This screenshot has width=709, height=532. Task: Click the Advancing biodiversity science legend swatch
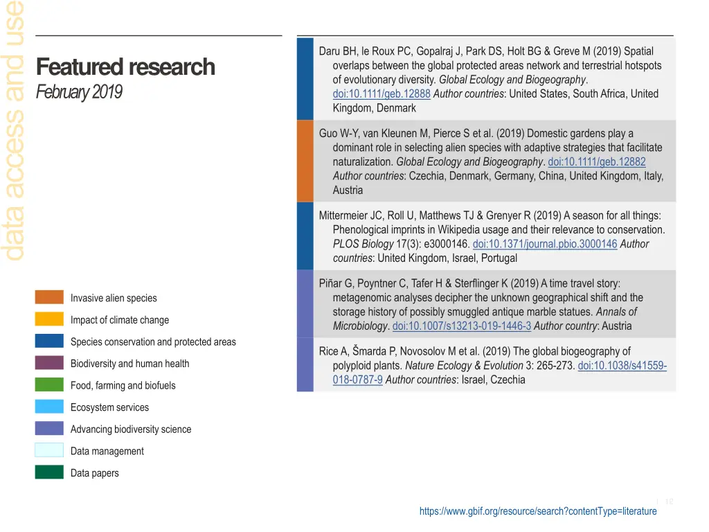pos(49,429)
